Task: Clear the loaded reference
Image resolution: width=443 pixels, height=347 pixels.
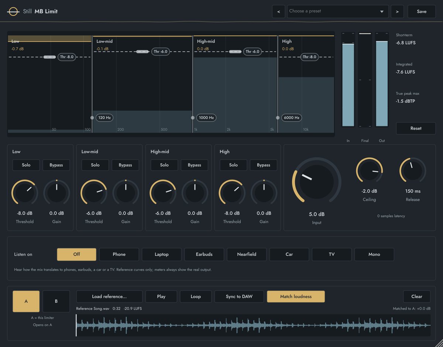Action: coord(417,296)
